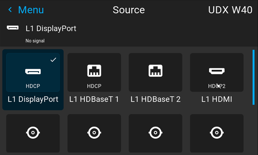Screen dimensions: 258x155
Task: Click the Source page title
Action: click(129, 10)
